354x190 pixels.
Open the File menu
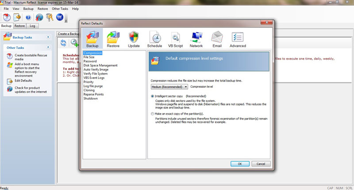click(x=6, y=9)
